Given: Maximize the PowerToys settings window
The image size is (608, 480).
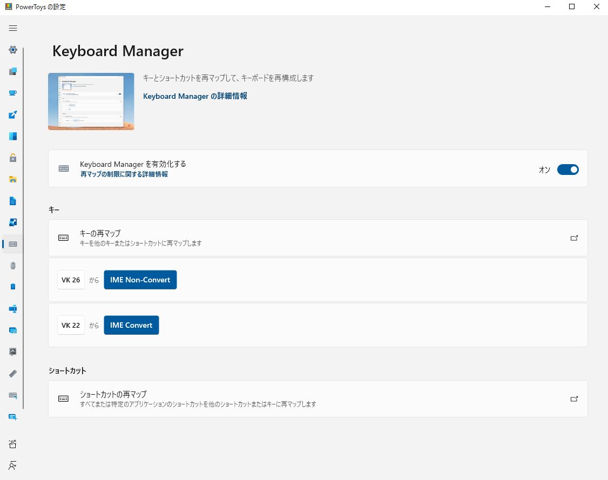Looking at the screenshot, I should click(571, 6).
